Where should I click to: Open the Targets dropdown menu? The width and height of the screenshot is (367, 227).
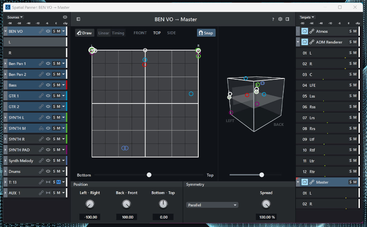coord(307,17)
